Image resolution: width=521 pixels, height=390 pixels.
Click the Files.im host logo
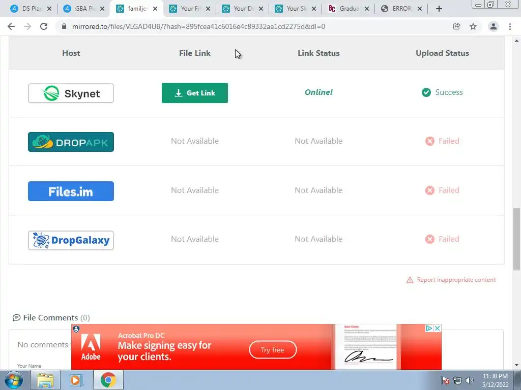pos(71,191)
